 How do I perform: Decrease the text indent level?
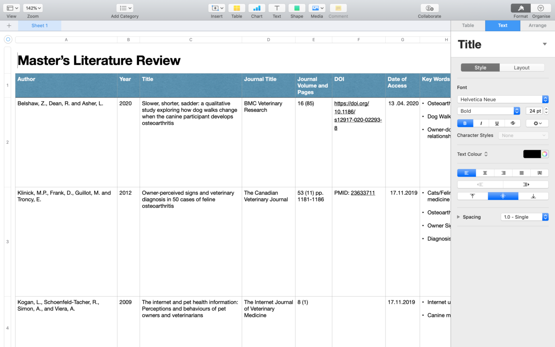480,185
